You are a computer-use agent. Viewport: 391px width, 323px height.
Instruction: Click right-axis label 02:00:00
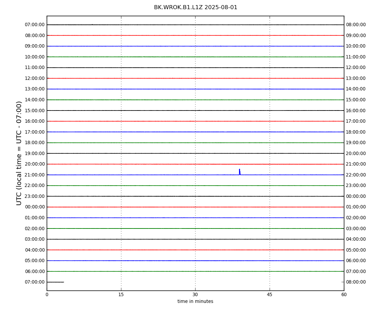356,218
